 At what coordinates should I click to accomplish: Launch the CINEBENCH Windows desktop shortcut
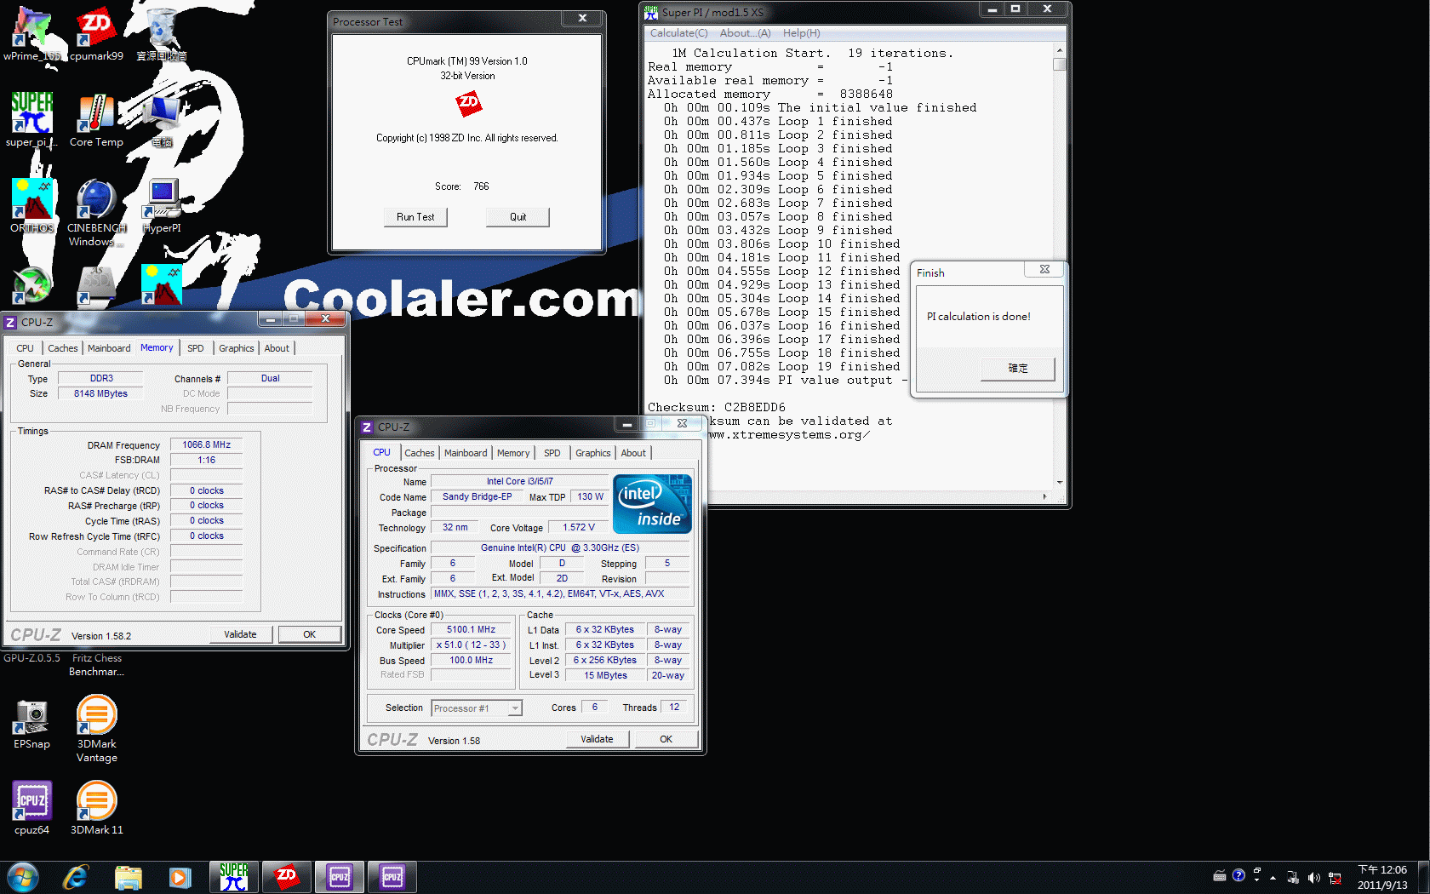click(96, 213)
